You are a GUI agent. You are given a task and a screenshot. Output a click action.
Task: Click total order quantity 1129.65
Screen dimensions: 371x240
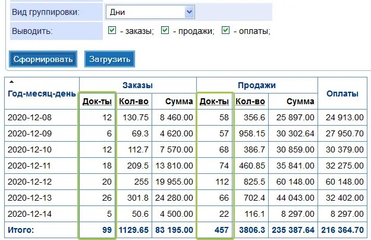click(134, 230)
